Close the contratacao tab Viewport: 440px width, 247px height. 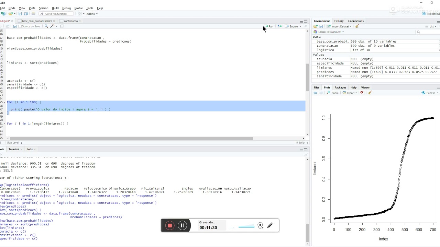80,21
